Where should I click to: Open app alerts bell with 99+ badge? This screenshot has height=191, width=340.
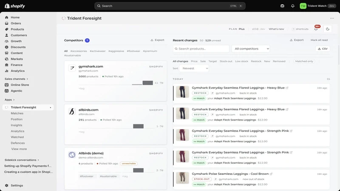316,29
